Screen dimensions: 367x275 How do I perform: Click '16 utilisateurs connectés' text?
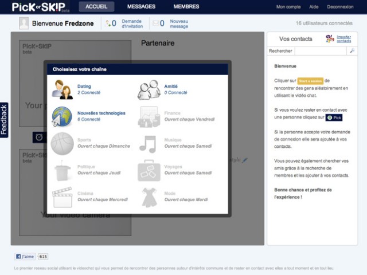tap(324, 23)
